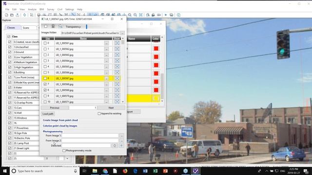The image size is (312, 175).
Task: Click the Export toolbar icon
Action: click(x=18, y=15)
